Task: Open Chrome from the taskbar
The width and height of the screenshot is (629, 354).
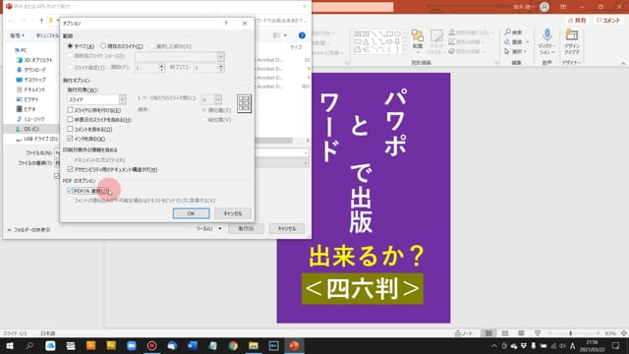Action: 233,345
